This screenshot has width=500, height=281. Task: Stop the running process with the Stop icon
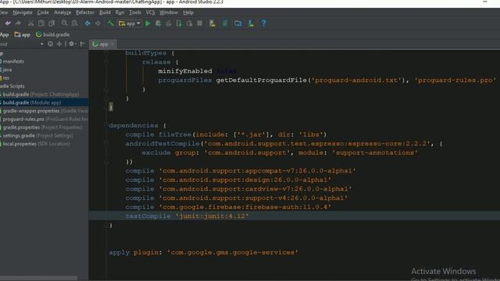pos(200,23)
